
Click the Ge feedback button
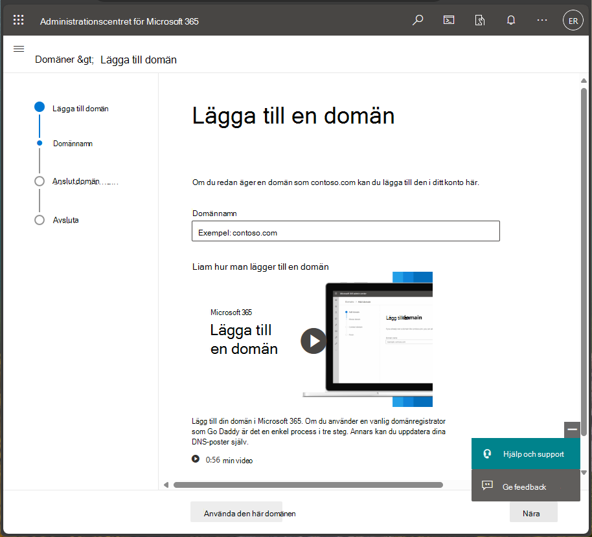point(525,486)
